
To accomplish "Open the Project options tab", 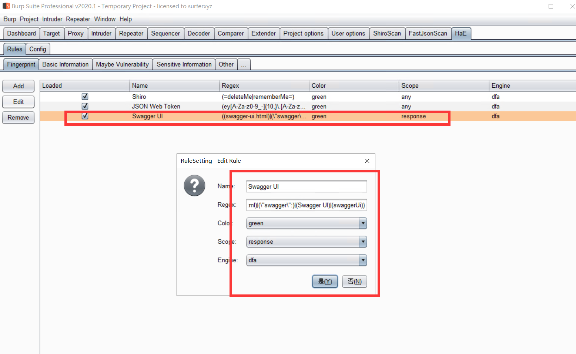I will (304, 33).
